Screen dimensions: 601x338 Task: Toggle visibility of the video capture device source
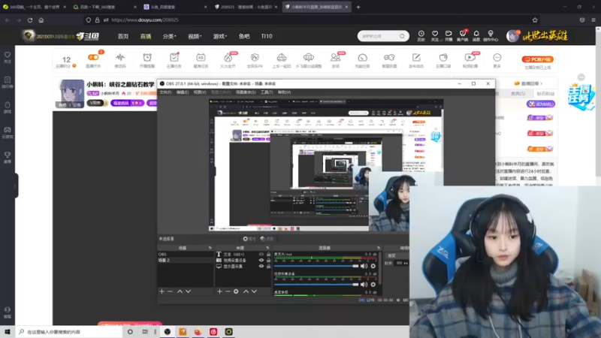(x=261, y=260)
